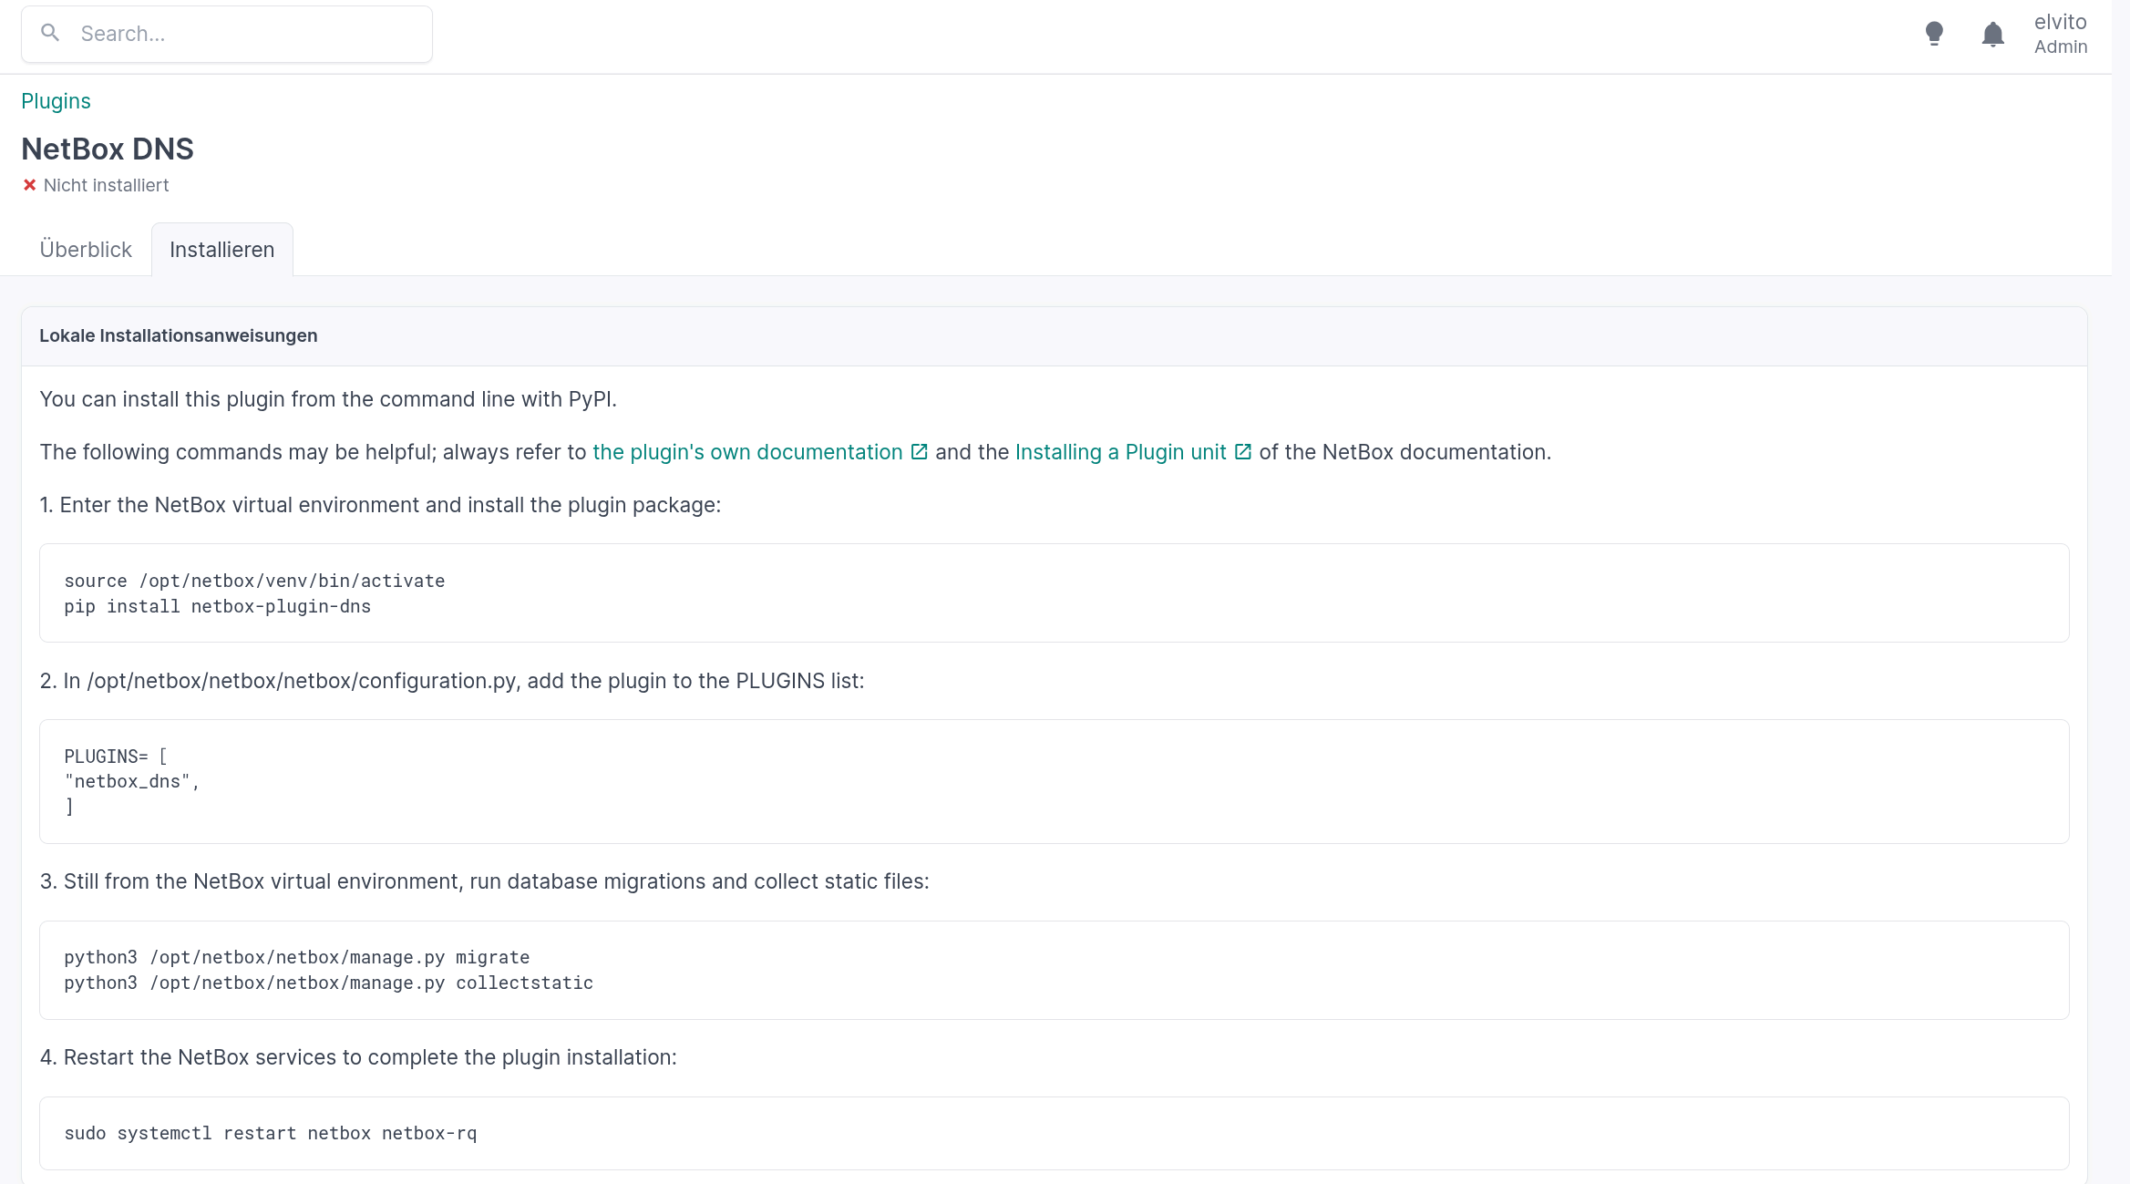Click step 3 database migrations instruction text
The image size is (2130, 1184).
click(484, 881)
